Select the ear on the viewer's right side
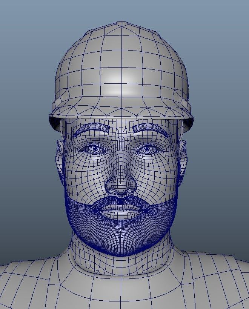Image resolution: width=249 pixels, height=309 pixels. pos(182,163)
